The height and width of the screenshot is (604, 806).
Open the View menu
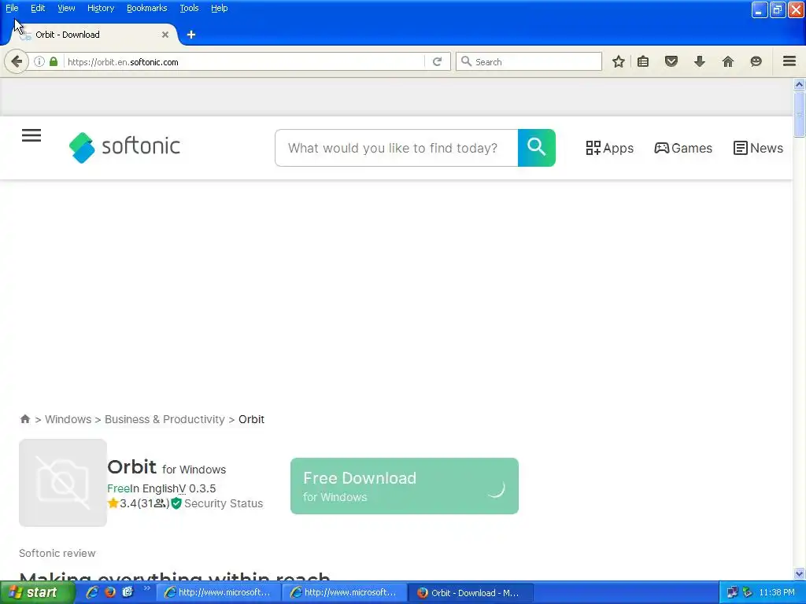coord(66,8)
